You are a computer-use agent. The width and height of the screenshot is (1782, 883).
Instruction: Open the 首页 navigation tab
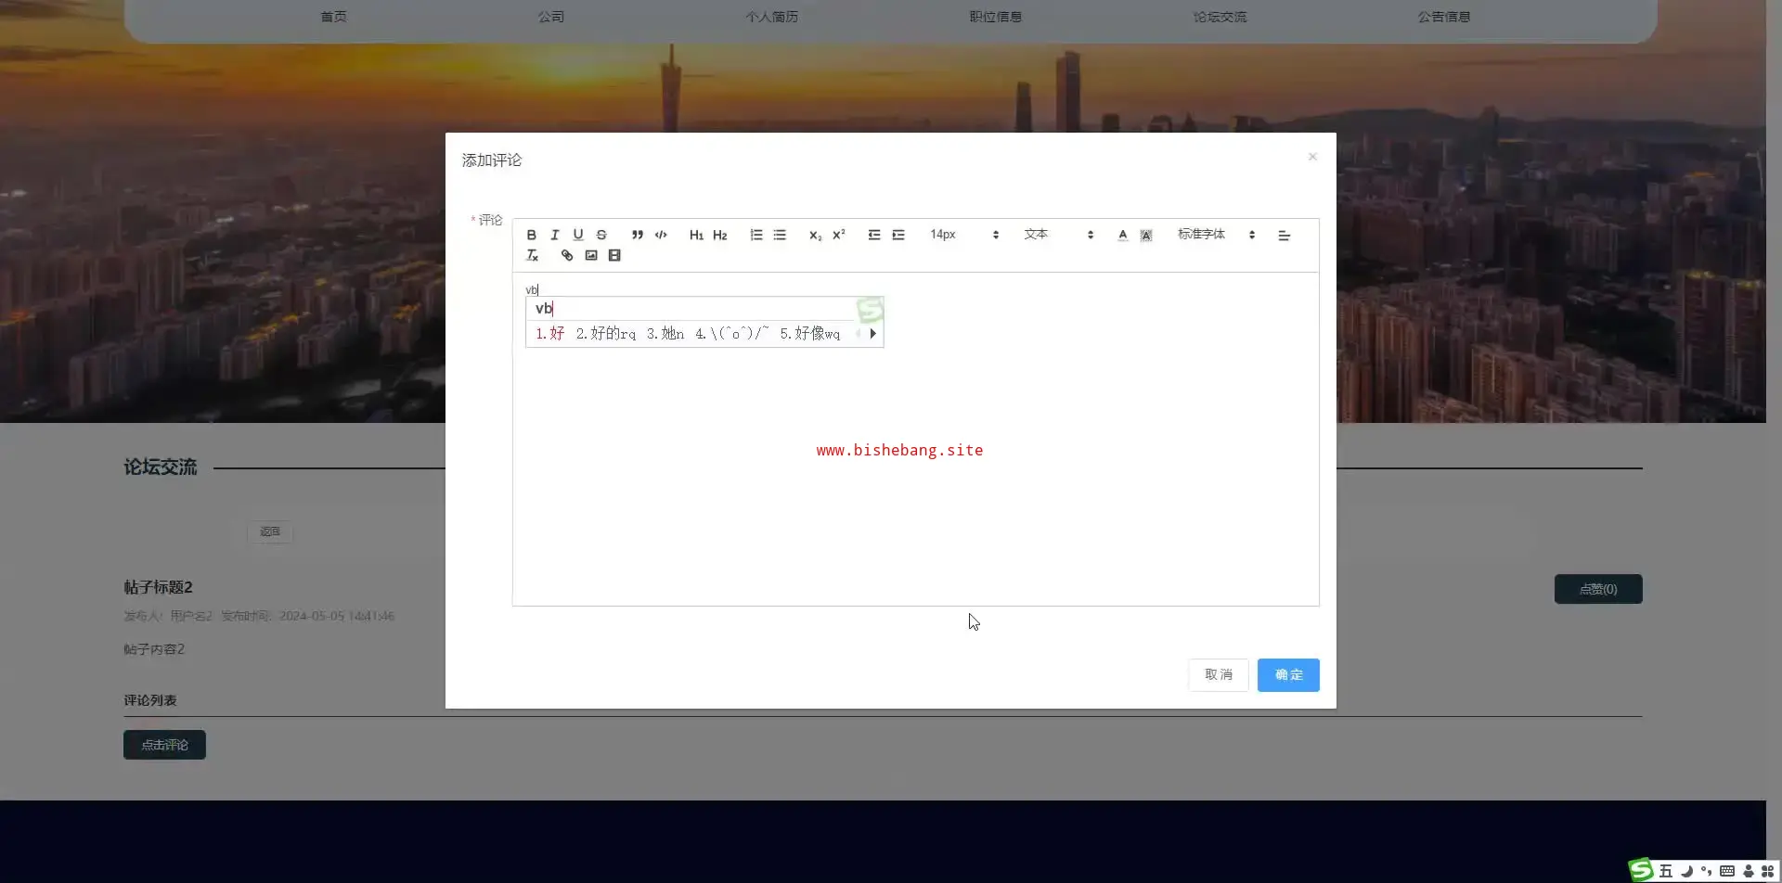click(333, 17)
